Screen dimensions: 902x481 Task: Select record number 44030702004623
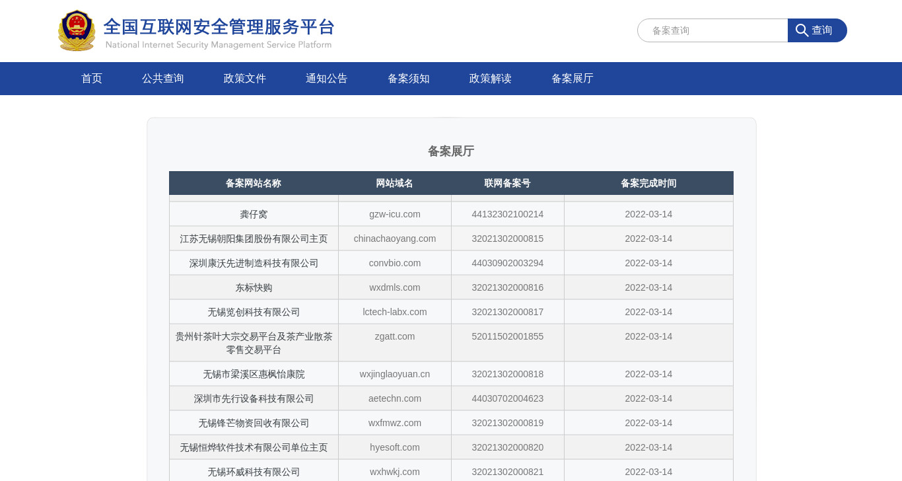click(x=508, y=398)
